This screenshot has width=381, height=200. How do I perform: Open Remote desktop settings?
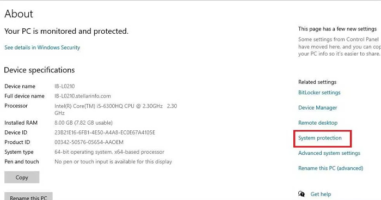click(318, 123)
